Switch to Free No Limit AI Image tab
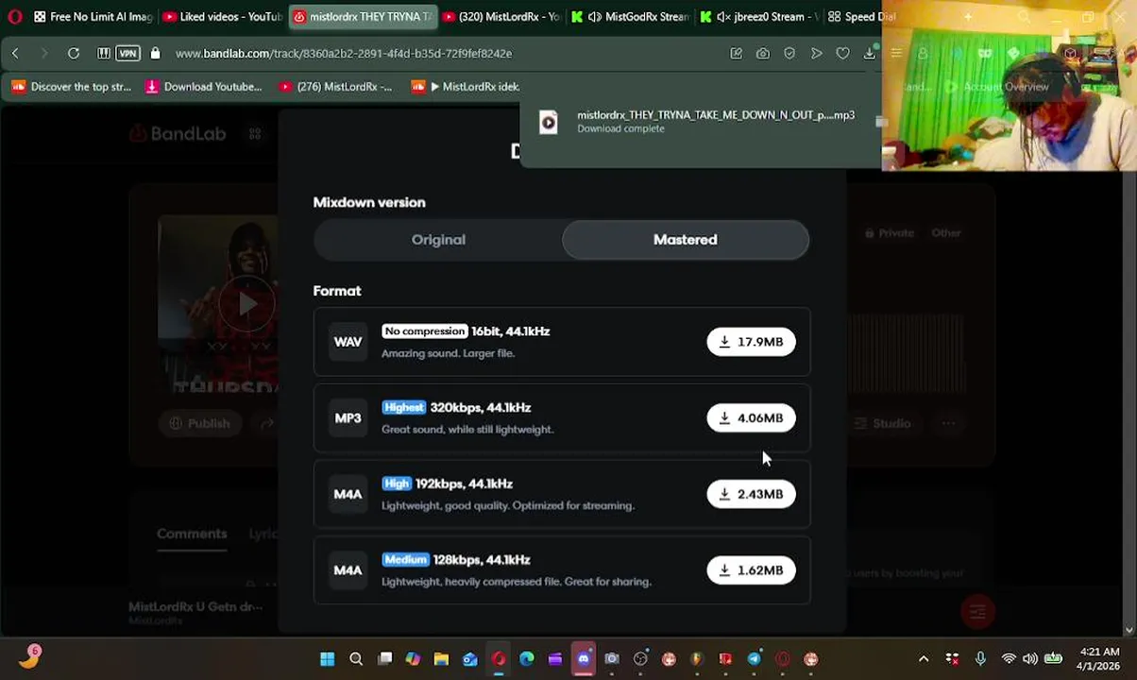 point(93,17)
